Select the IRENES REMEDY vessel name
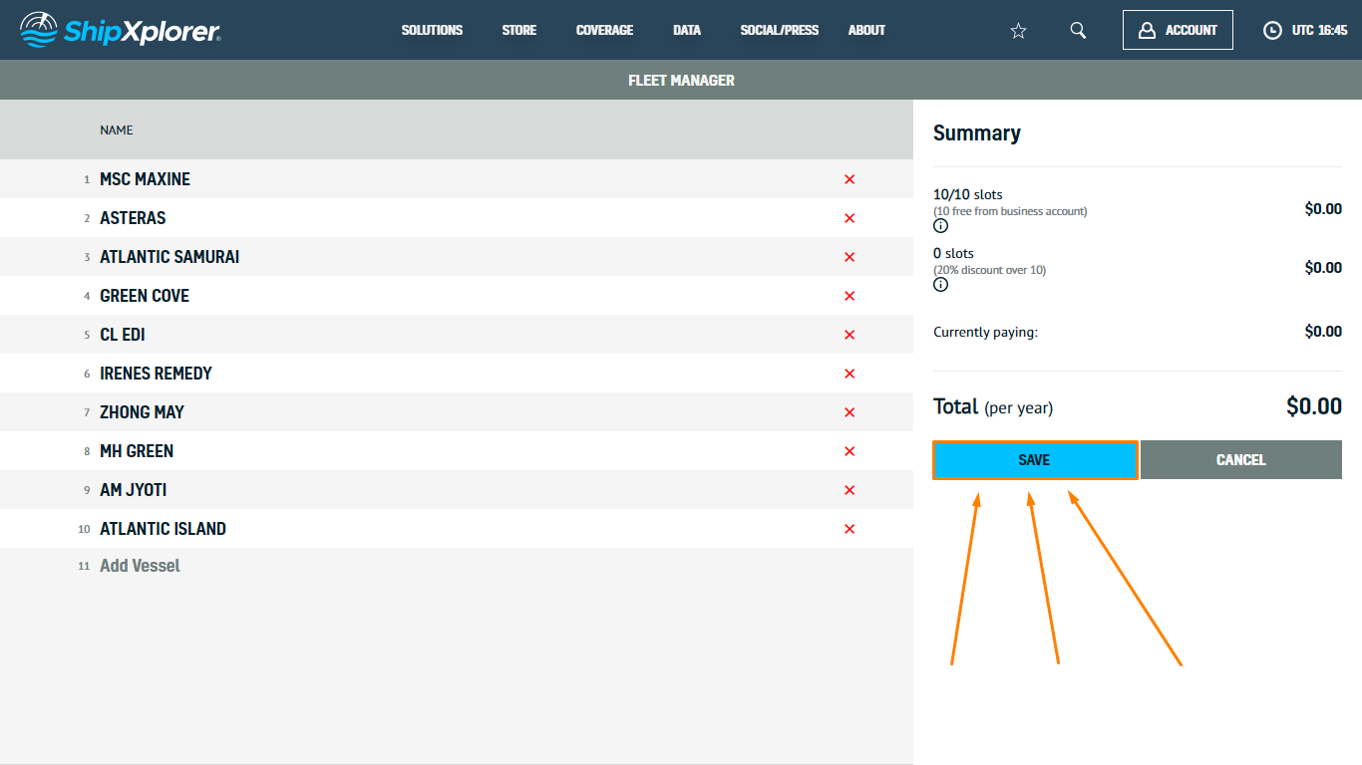The width and height of the screenshot is (1362, 765). 156,374
